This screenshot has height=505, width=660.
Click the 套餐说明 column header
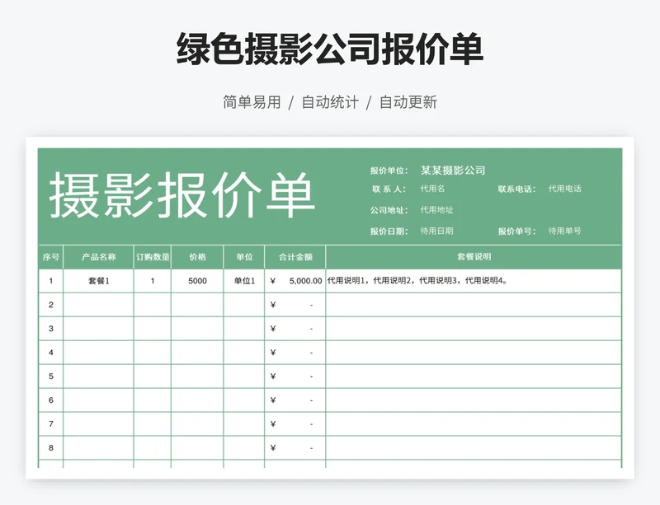point(474,257)
